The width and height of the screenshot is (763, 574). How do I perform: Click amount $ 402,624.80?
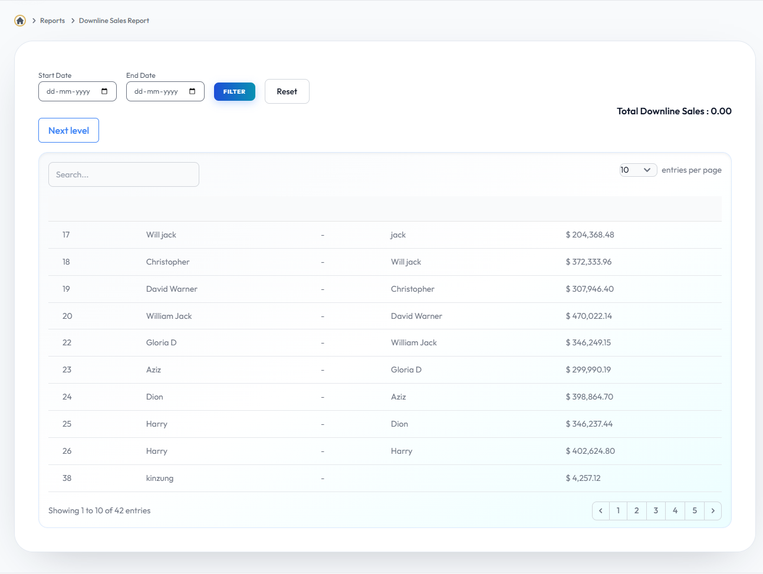[x=590, y=451]
